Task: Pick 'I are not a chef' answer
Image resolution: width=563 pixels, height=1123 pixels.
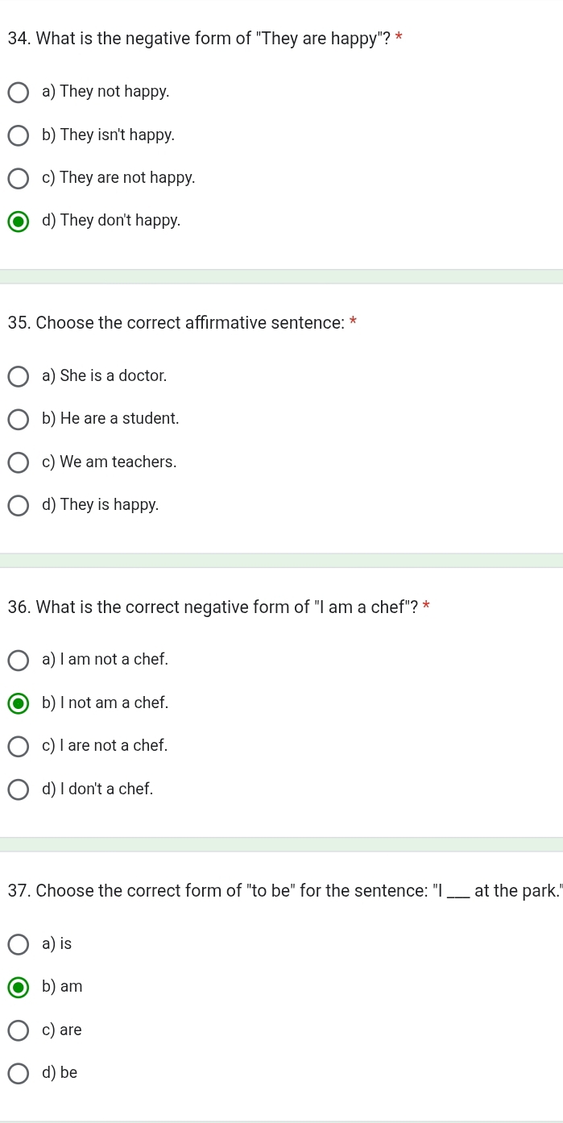Action: (19, 746)
